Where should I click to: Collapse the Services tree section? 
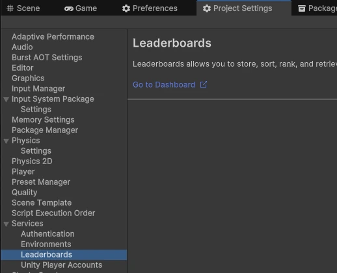point(7,224)
